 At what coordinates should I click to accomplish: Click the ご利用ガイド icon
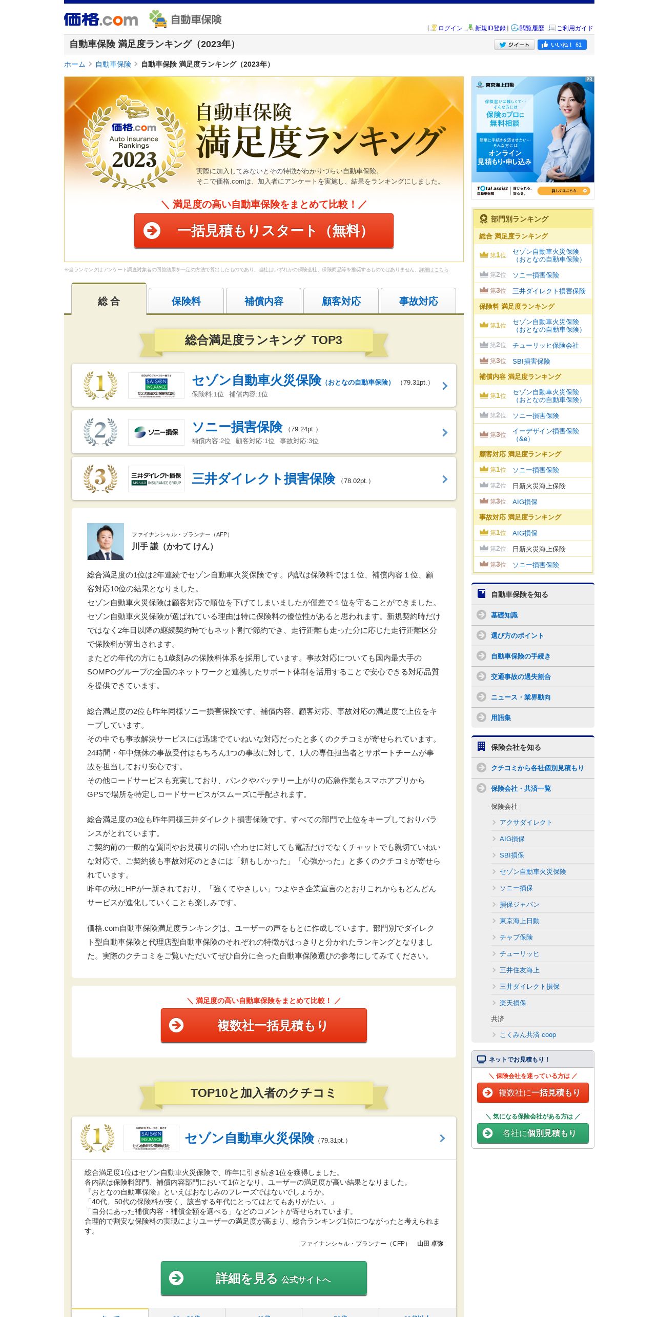pos(552,28)
